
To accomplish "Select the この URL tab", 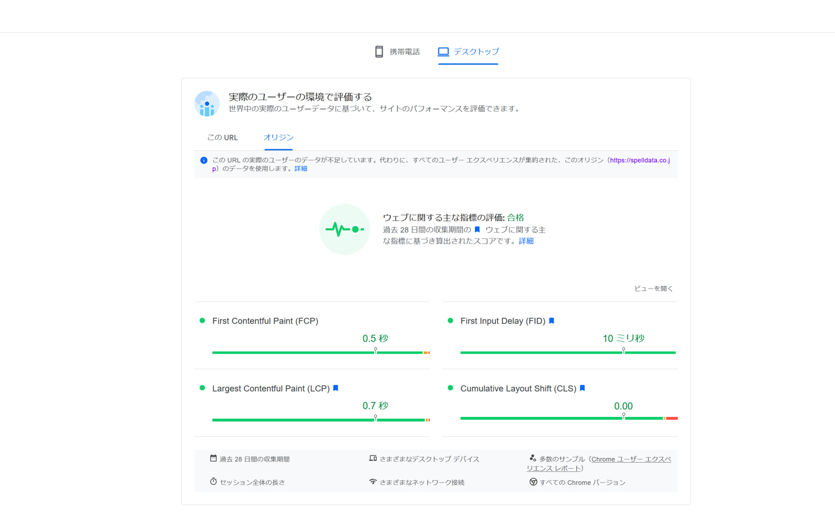I will pos(222,138).
